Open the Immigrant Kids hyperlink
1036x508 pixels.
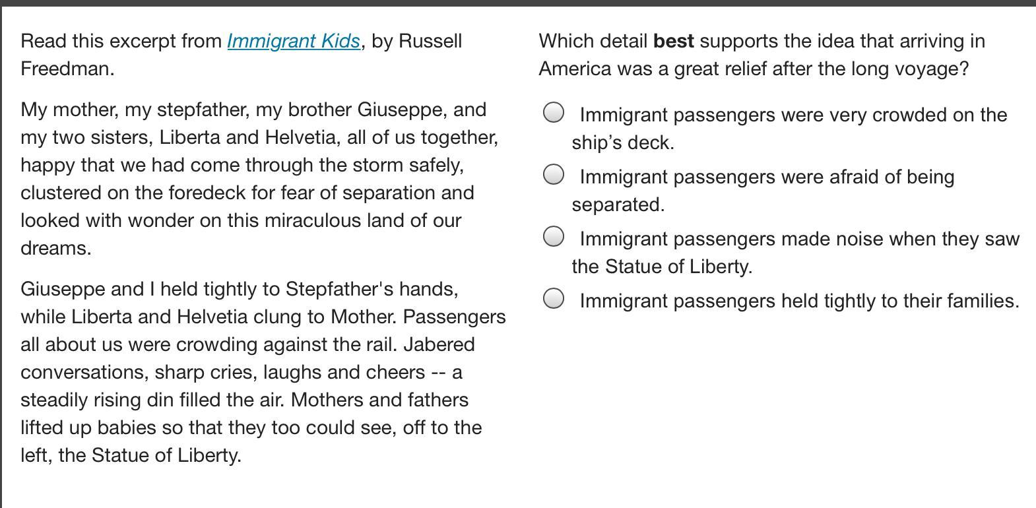pyautogui.click(x=294, y=41)
